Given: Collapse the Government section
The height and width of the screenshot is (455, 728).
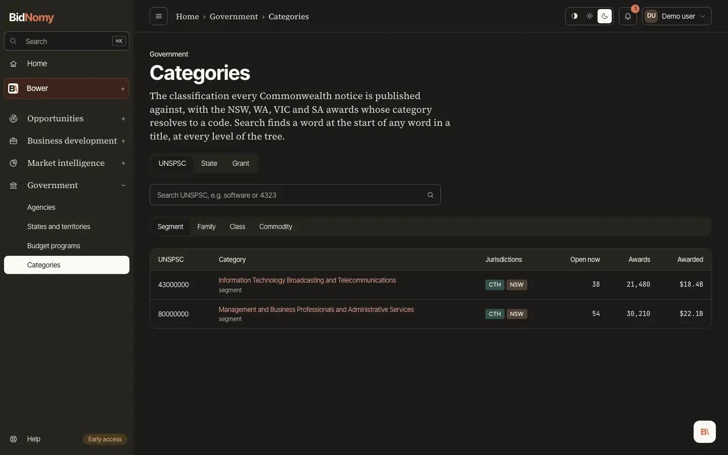Looking at the screenshot, I should (123, 186).
